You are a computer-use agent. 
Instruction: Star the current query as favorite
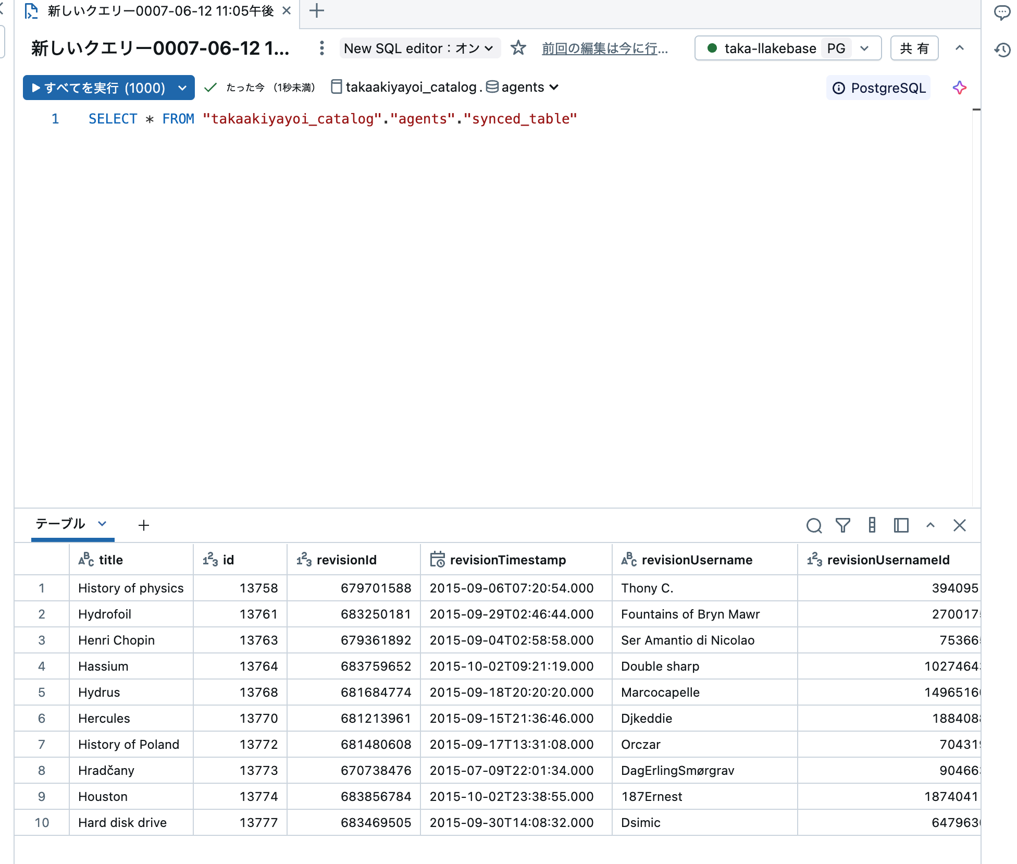tap(518, 48)
